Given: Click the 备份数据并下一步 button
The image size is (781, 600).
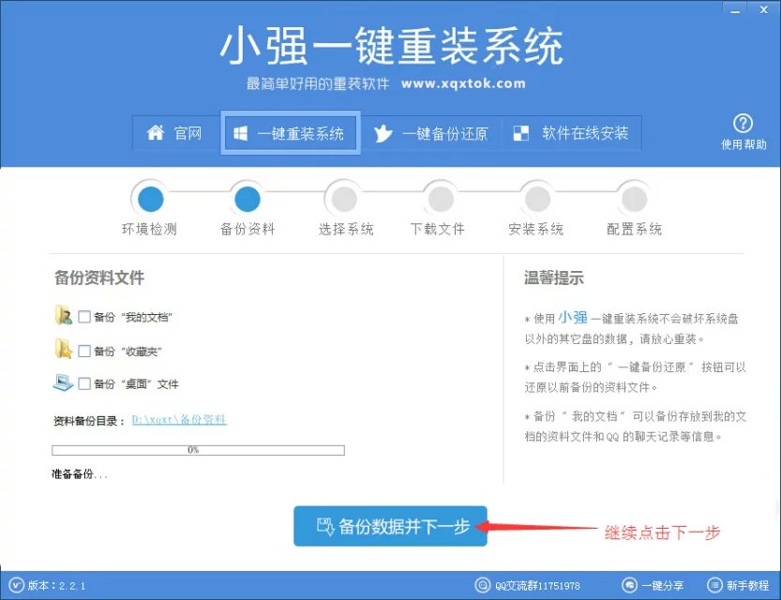Looking at the screenshot, I should (x=390, y=526).
